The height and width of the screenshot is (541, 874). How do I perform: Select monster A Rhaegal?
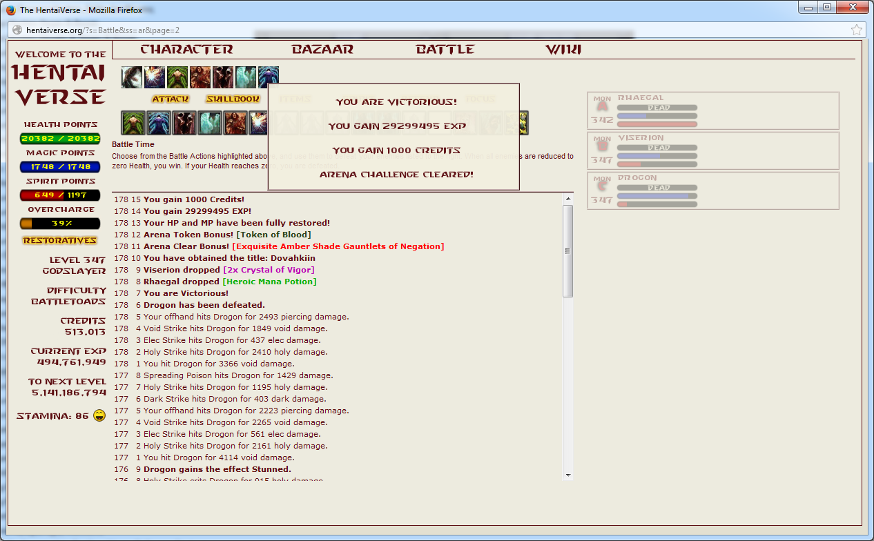[x=713, y=110]
